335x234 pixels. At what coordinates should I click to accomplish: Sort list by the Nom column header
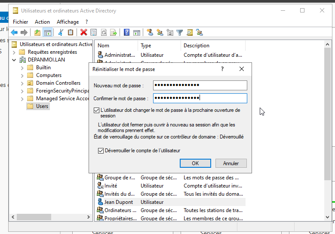tap(117, 46)
